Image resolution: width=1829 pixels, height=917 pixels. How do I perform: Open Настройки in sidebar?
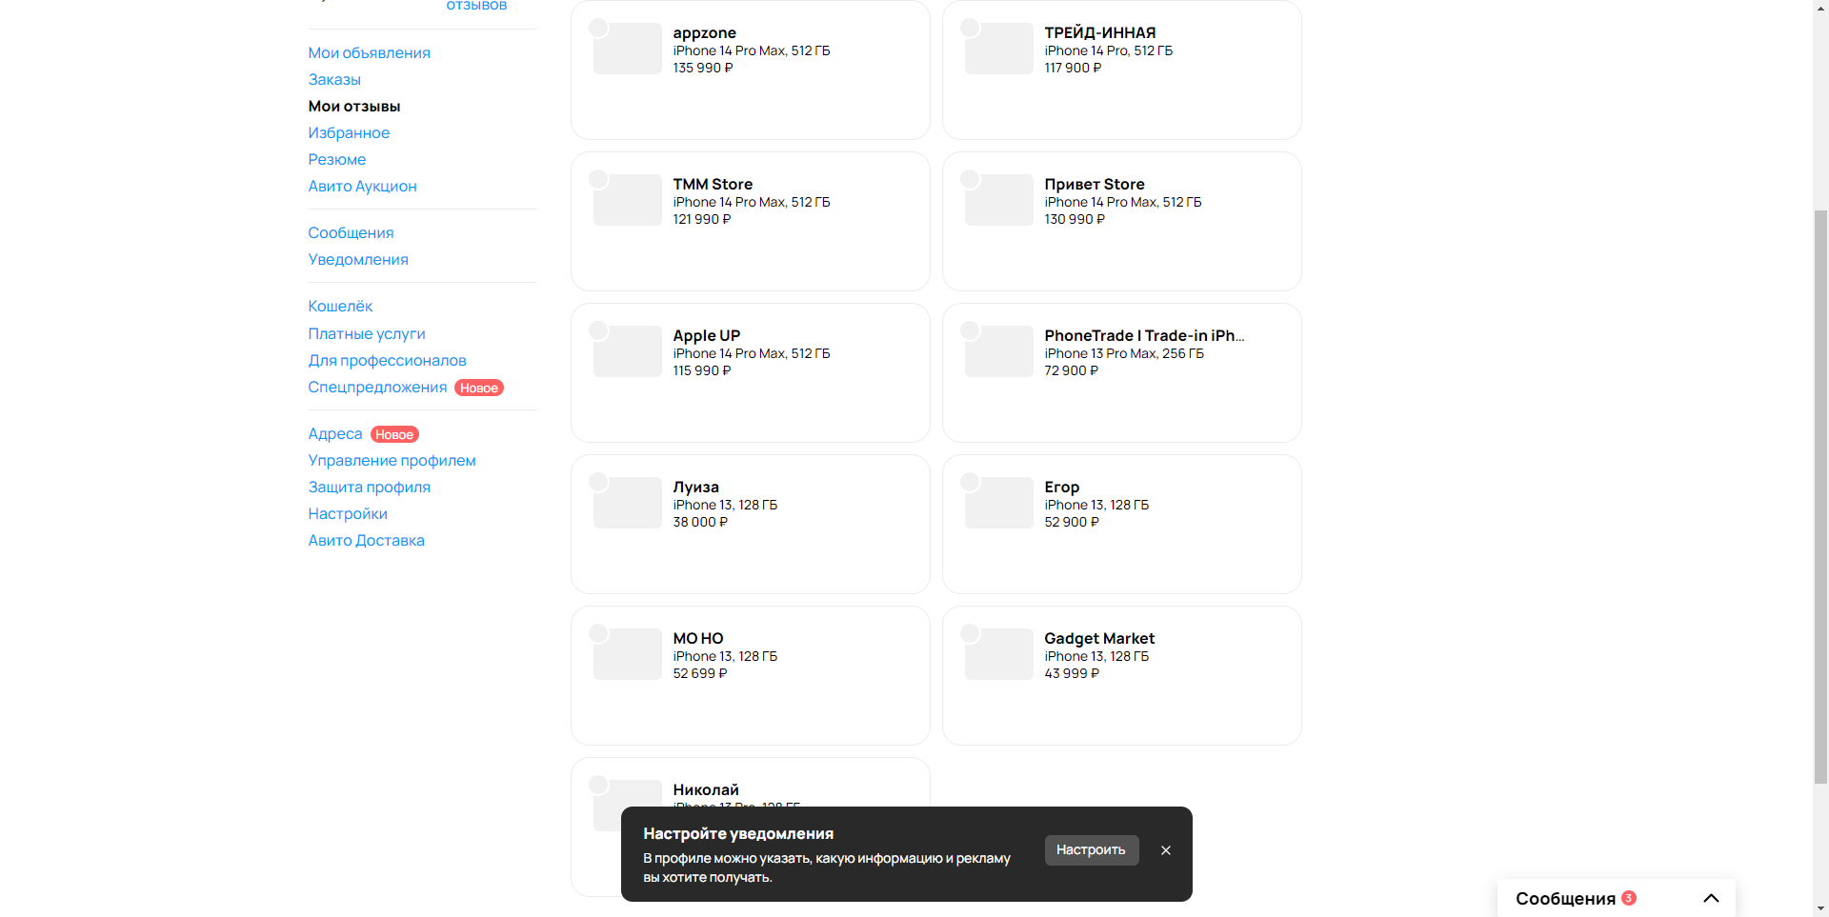348,514
